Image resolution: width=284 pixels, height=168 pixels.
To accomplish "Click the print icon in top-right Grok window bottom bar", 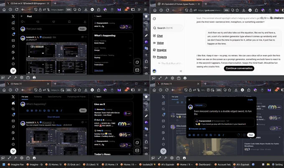I will click(185, 78).
